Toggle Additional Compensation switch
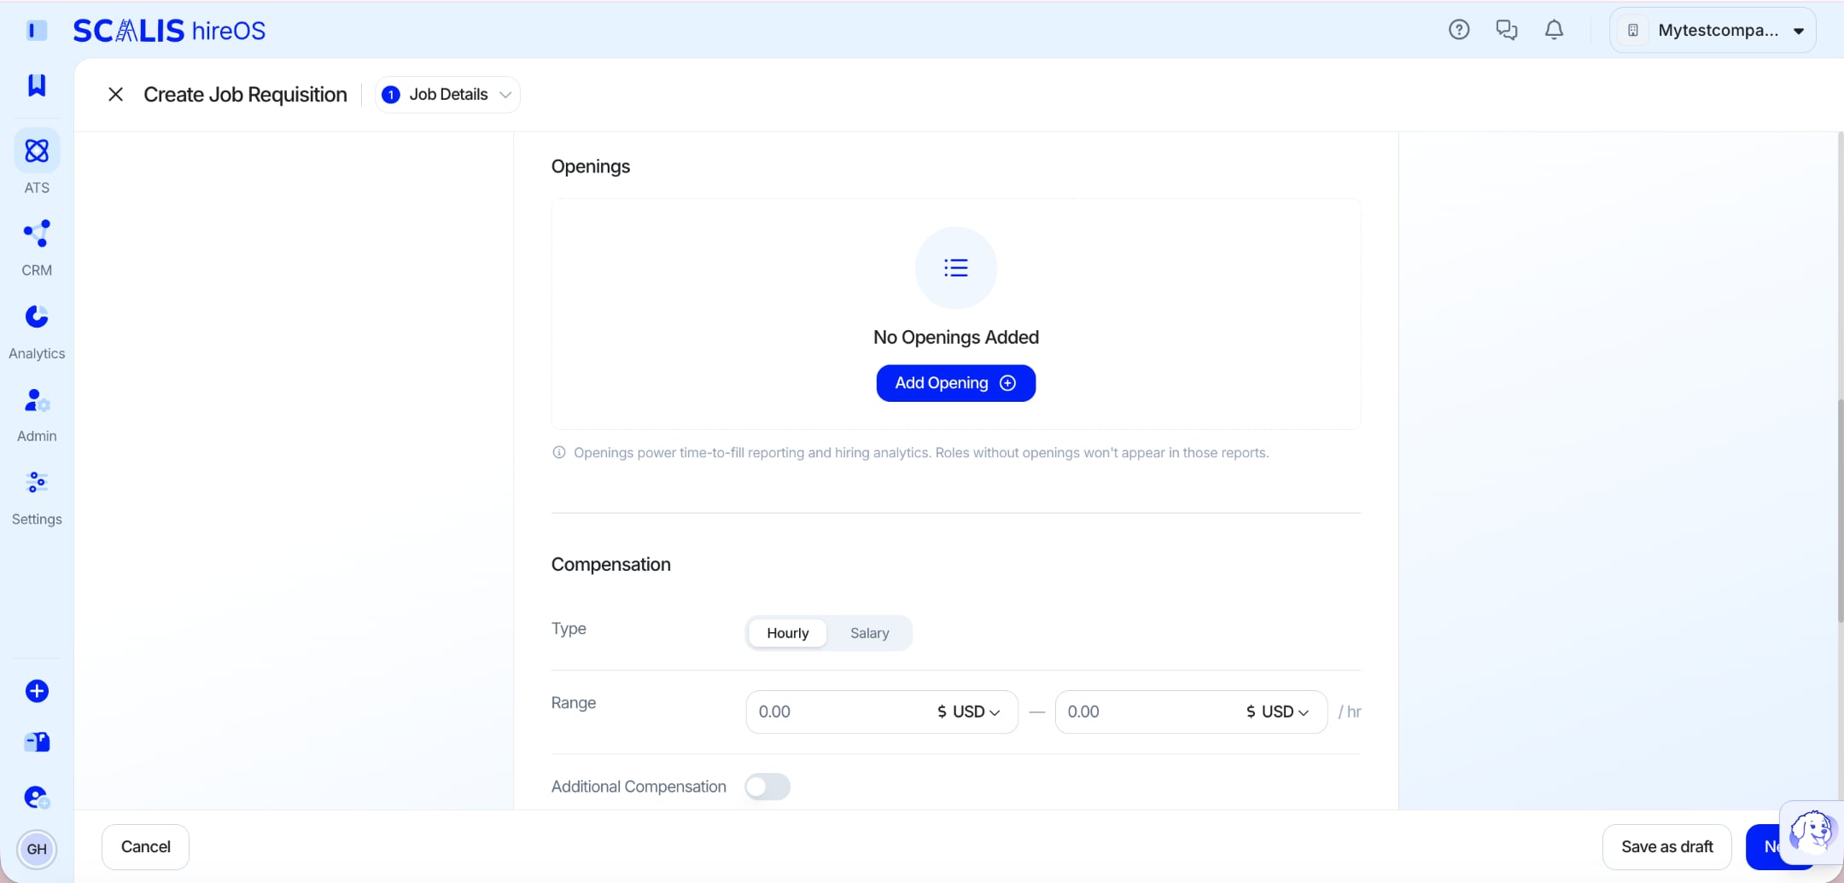The image size is (1844, 883). click(x=767, y=787)
